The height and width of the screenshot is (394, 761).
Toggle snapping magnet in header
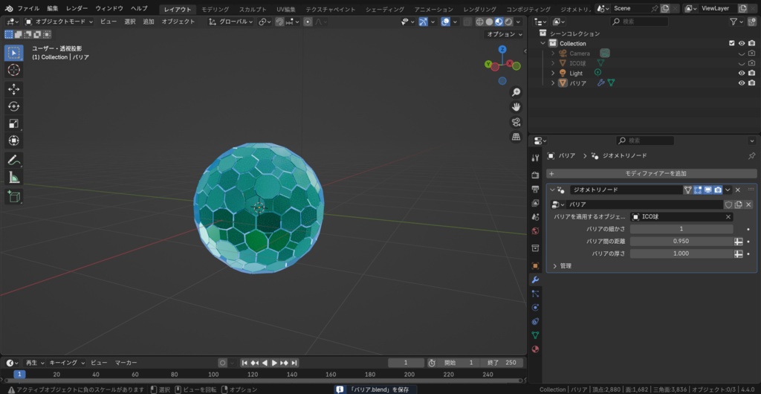point(279,22)
